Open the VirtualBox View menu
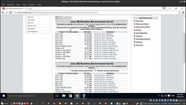This screenshot has height=105, width=186. point(18,5)
